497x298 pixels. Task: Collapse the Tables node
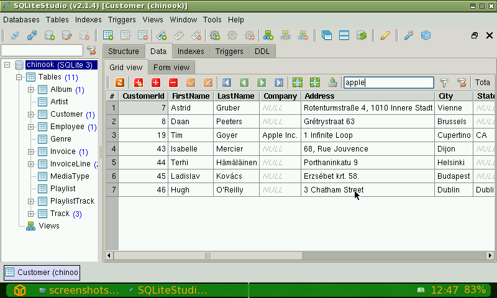tap(19, 77)
